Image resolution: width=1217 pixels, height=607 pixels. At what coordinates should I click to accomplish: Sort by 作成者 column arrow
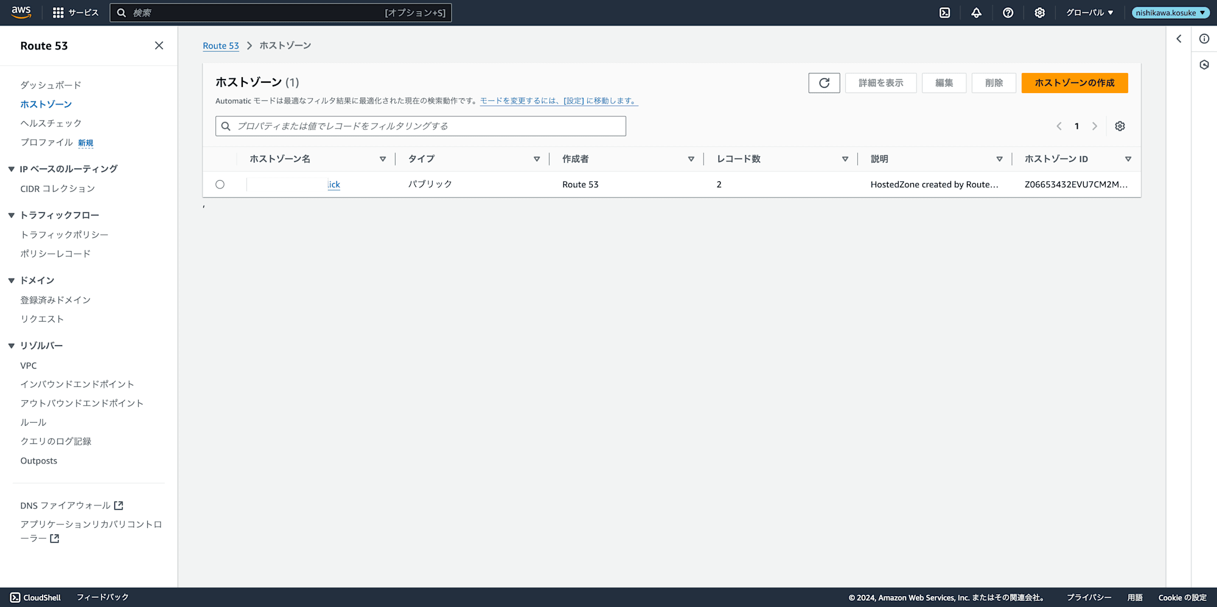point(691,159)
